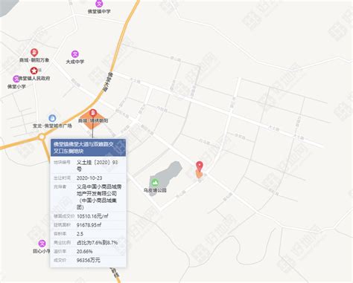The image size is (353, 283).
Task: Click the 佛堂镇中学 label
Action: [x=99, y=11]
